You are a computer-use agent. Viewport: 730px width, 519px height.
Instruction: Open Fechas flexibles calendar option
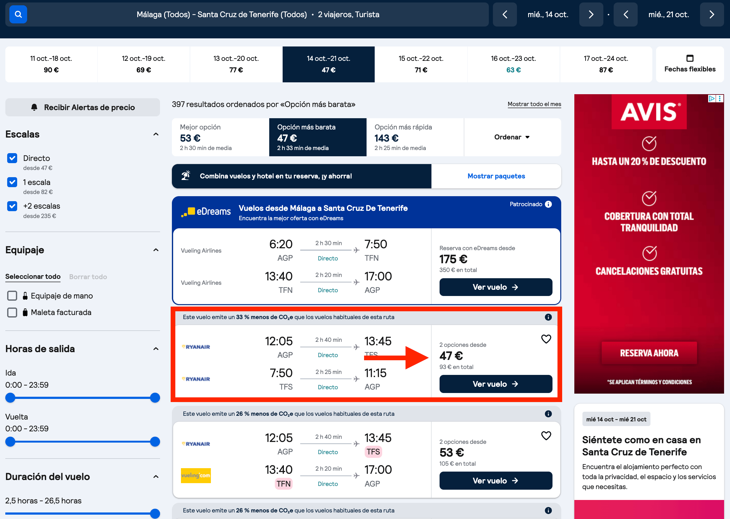click(x=690, y=64)
